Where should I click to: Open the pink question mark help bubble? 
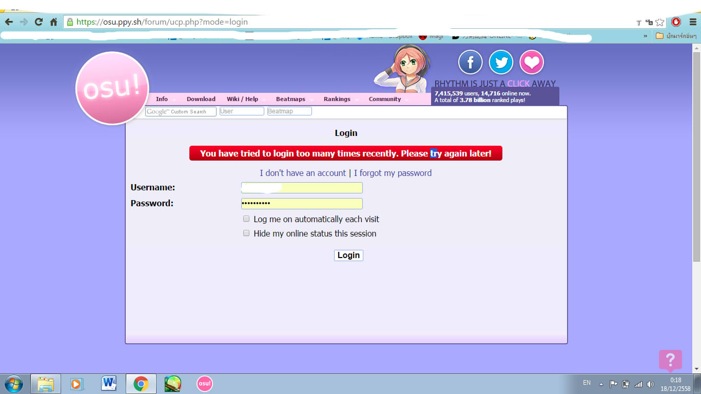[670, 361]
